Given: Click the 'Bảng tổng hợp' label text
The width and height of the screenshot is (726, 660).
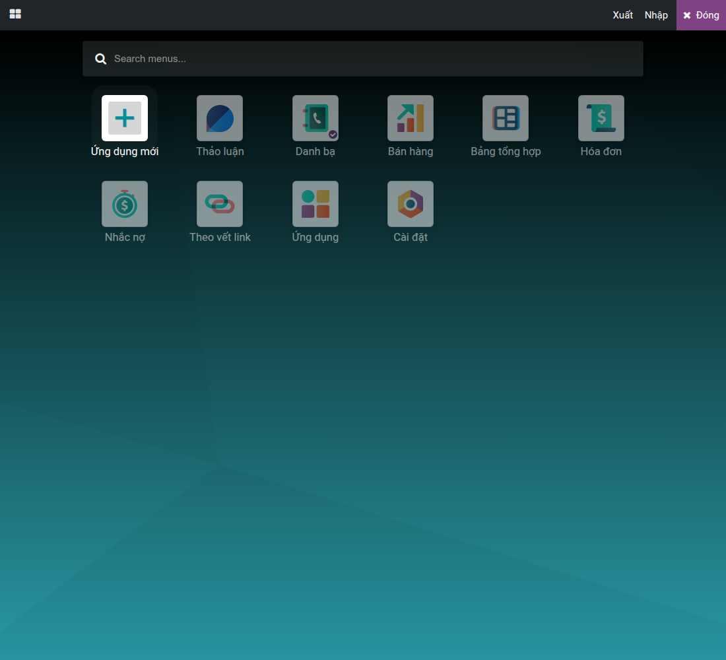Looking at the screenshot, I should pos(506,151).
